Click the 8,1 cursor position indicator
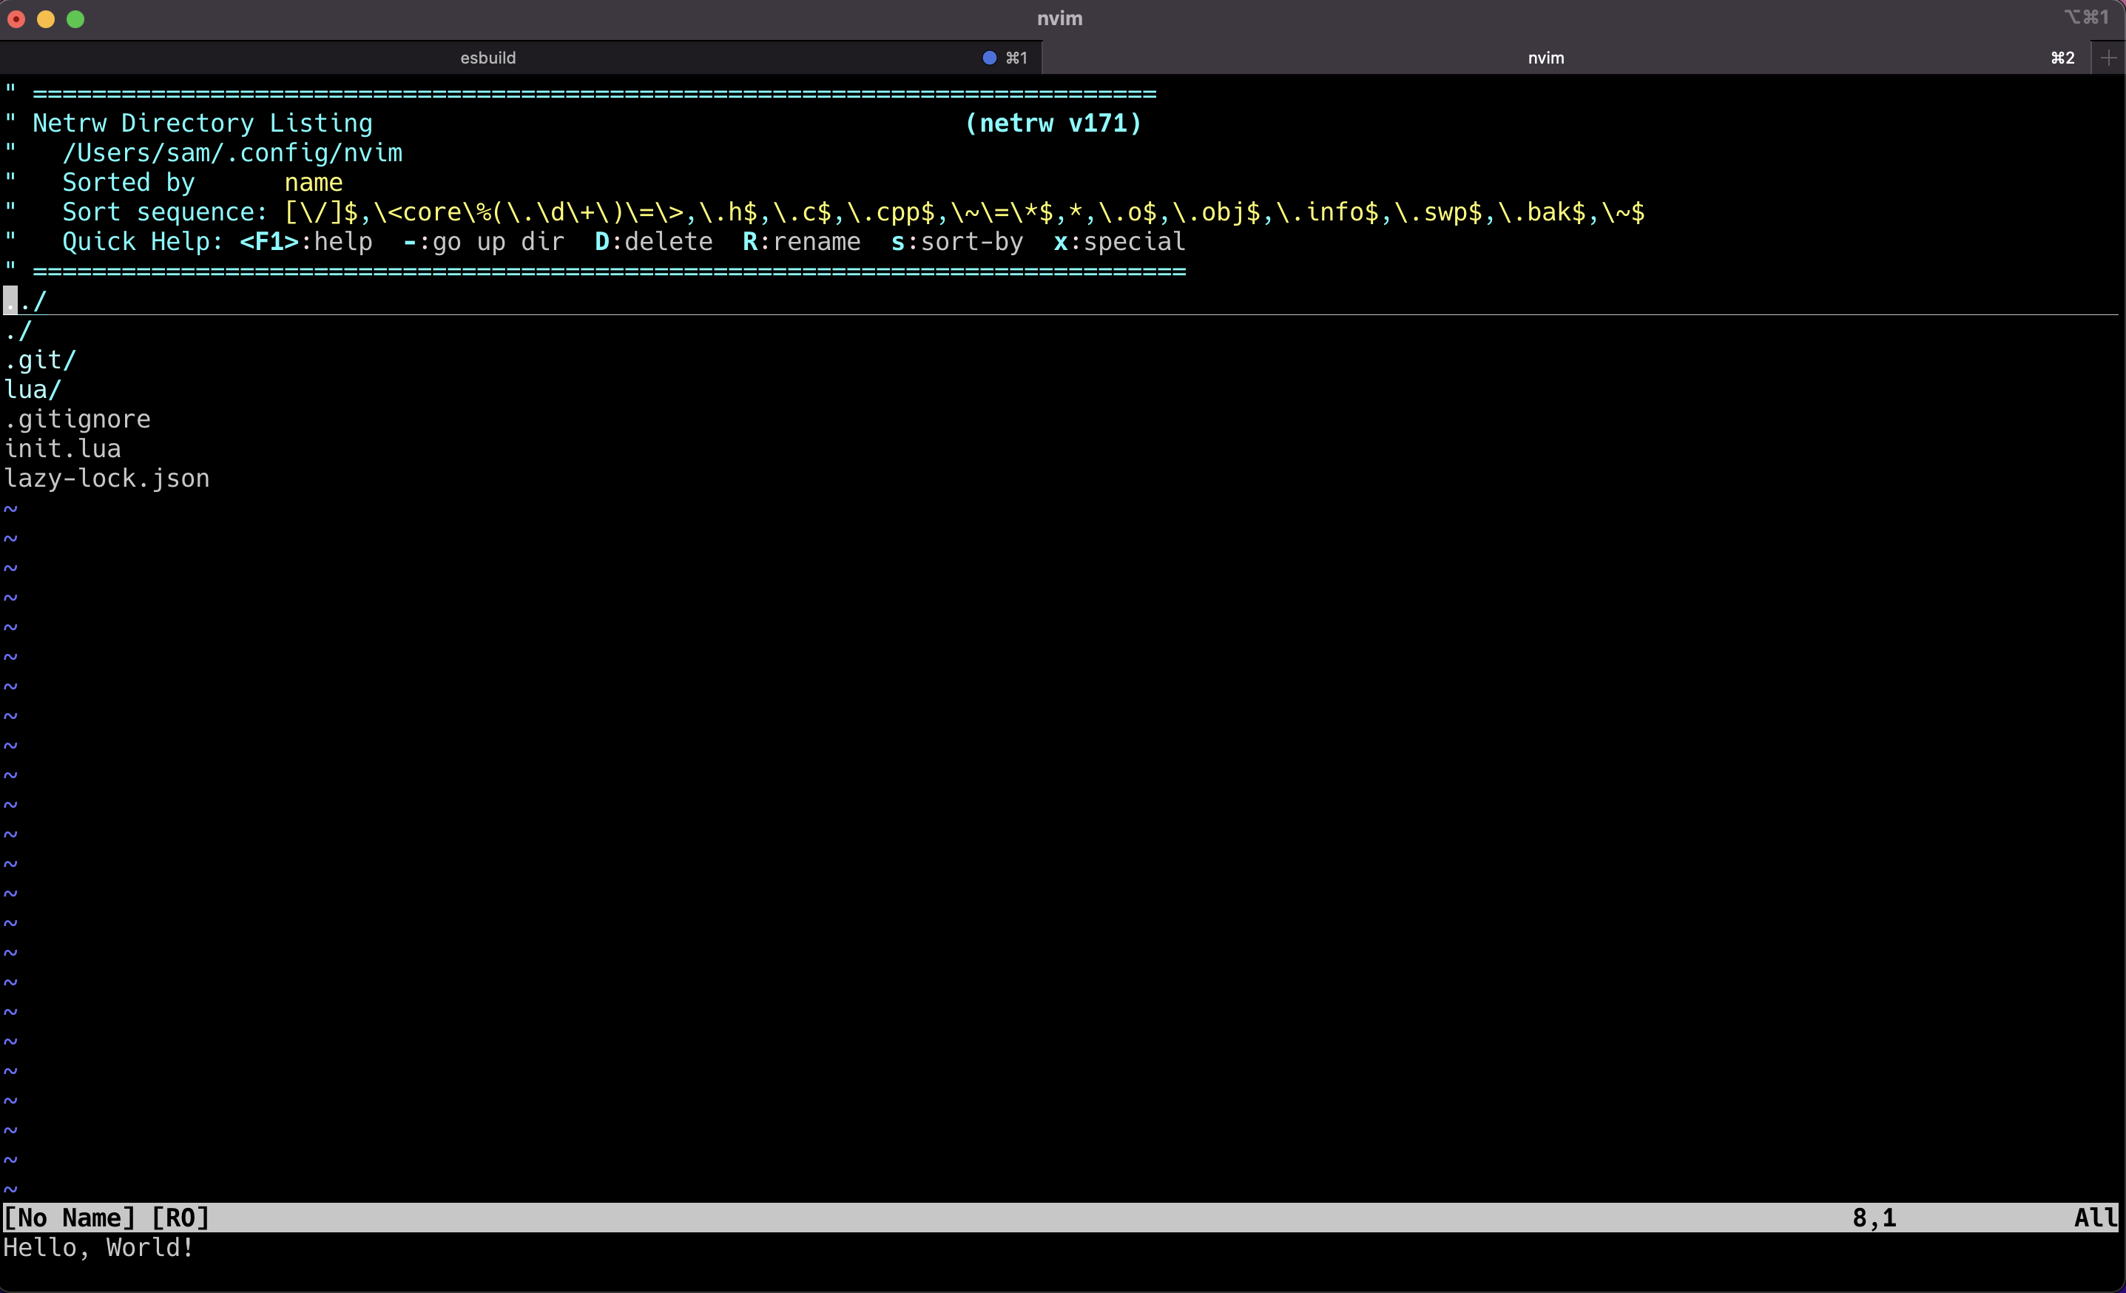The height and width of the screenshot is (1293, 2126). coord(1874,1217)
